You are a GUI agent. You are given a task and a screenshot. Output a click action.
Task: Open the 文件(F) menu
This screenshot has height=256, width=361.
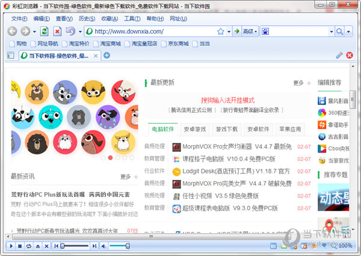click(x=19, y=19)
